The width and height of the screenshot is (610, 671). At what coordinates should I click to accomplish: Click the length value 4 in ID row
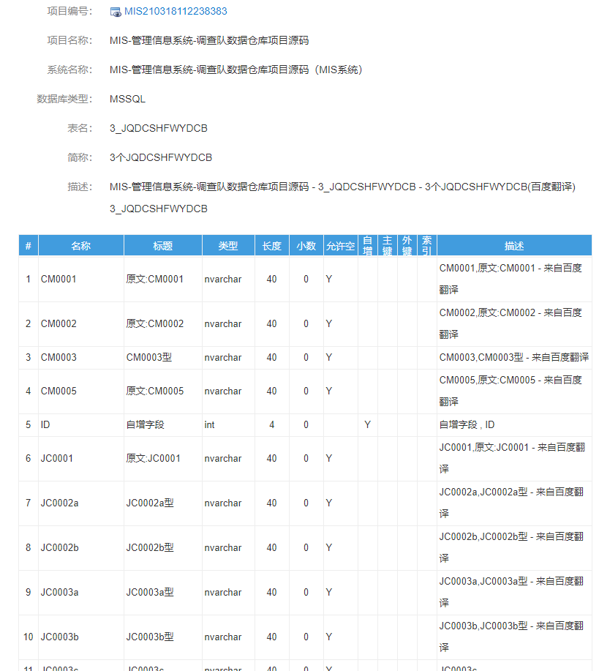pyautogui.click(x=271, y=424)
